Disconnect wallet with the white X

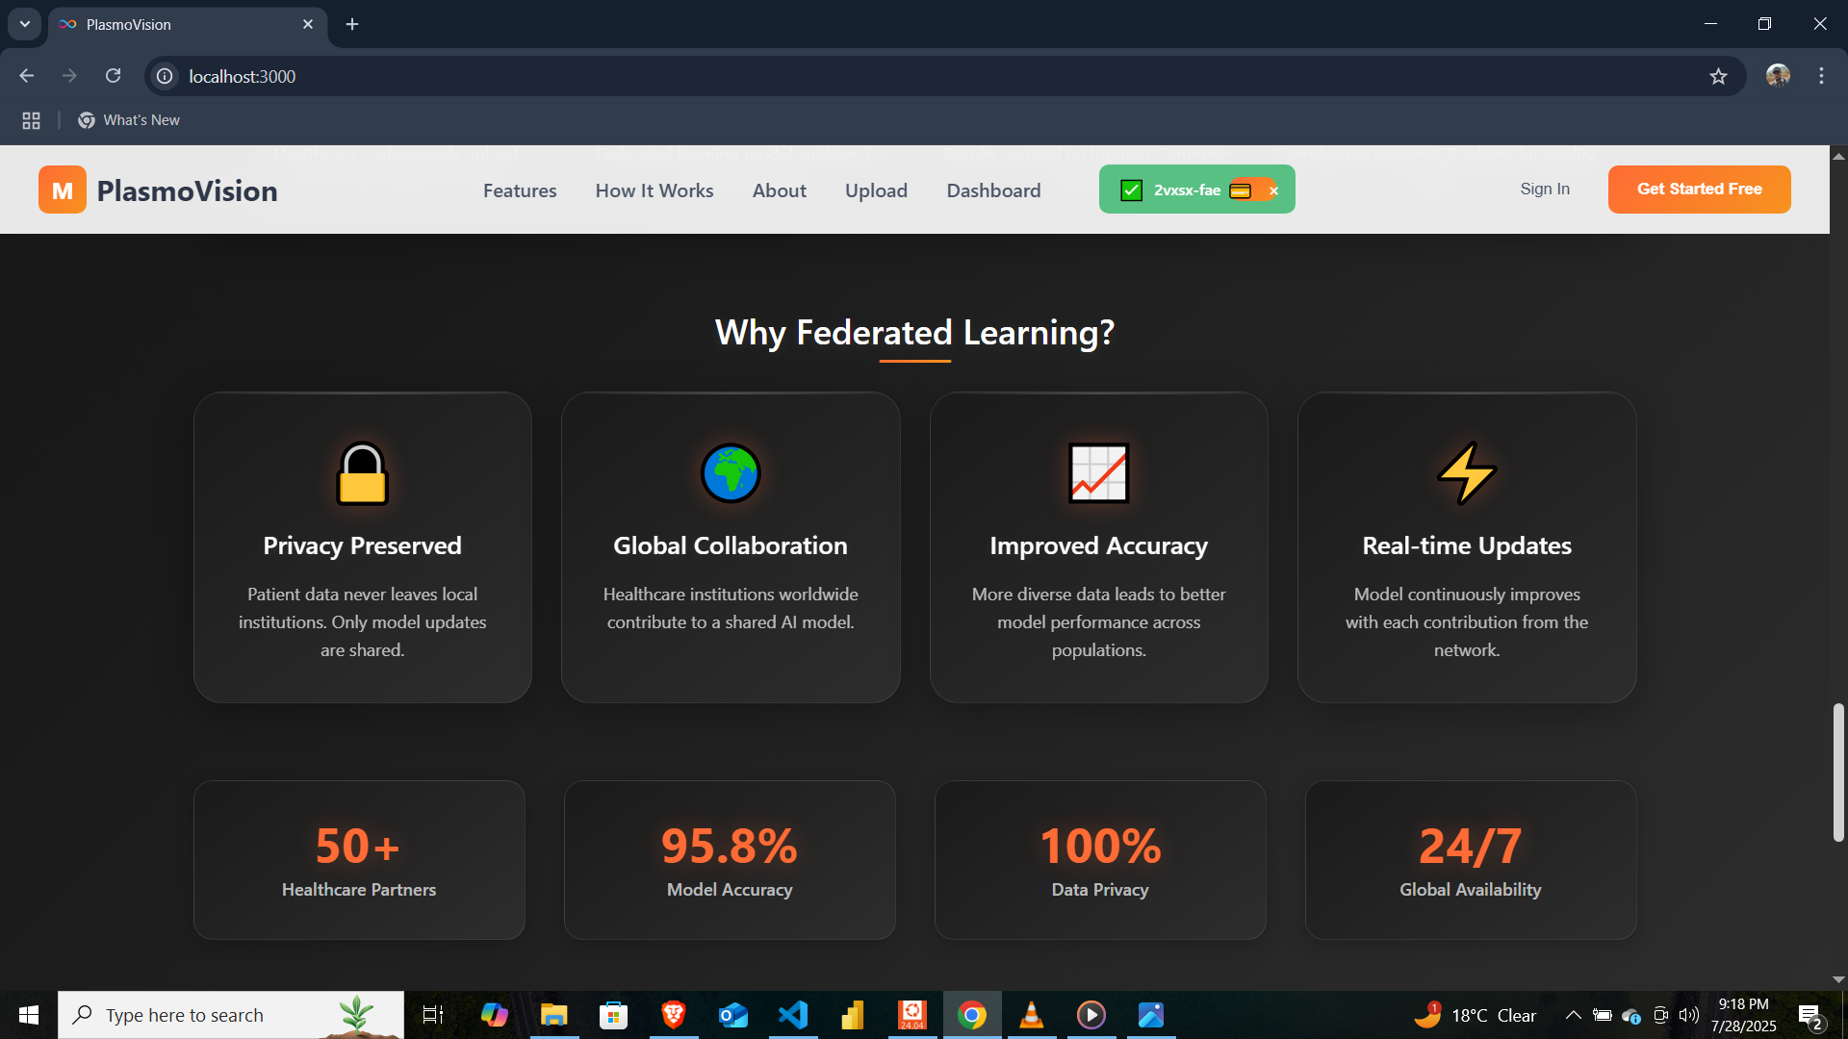[x=1273, y=190]
